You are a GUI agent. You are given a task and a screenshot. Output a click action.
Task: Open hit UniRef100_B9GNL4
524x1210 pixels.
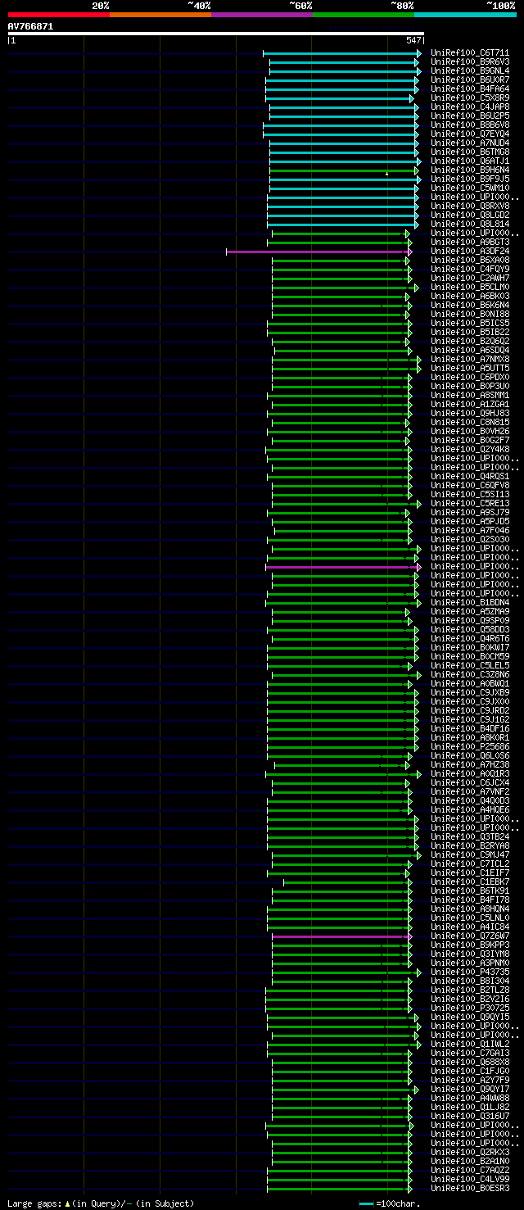pos(470,71)
